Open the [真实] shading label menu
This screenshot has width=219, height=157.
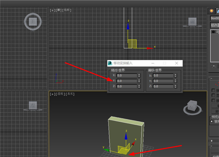[x=70, y=94]
